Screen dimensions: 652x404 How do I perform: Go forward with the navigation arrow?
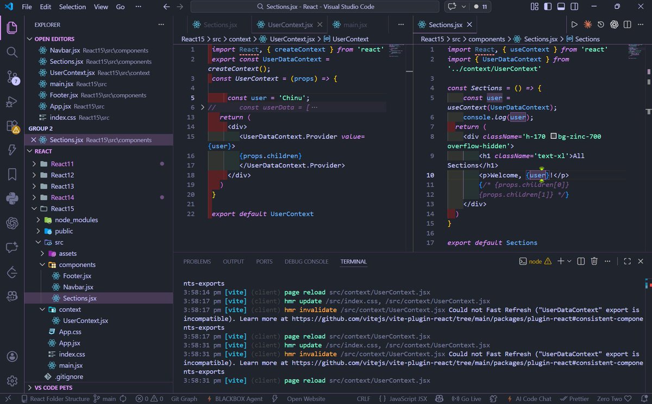(x=180, y=7)
